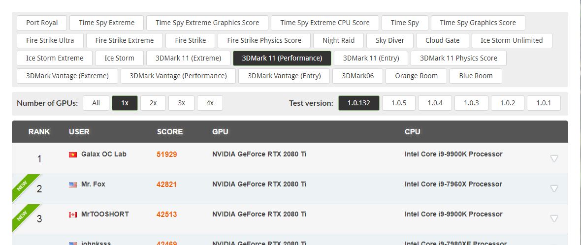Click Intel Core i9-7960X Processor text

pos(453,184)
